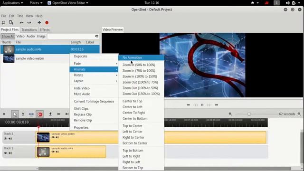
Task: Select the Razor scissors tool
Action: tap(23, 114)
